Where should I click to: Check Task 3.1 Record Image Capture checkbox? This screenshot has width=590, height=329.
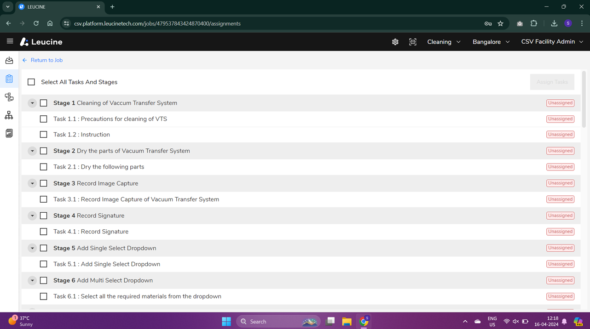point(44,199)
